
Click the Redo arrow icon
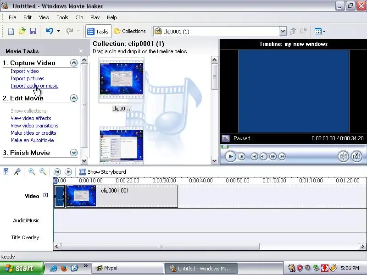point(70,31)
